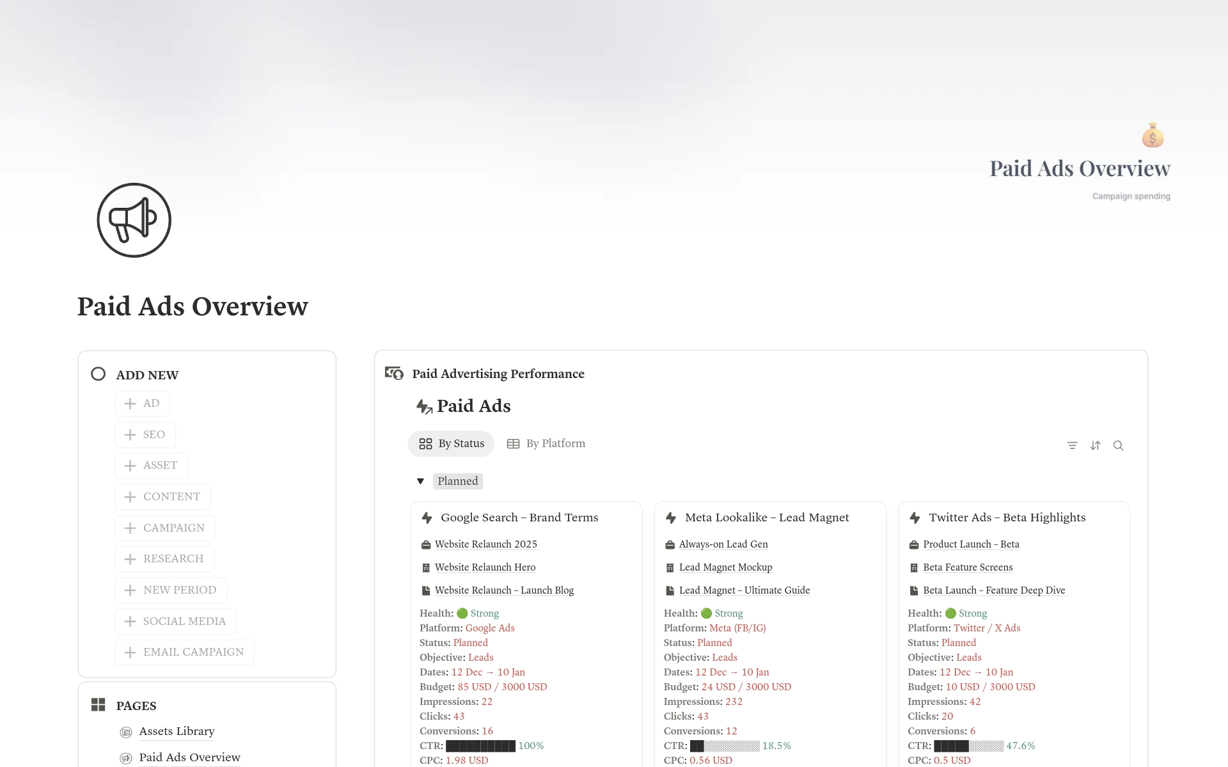Add new CONTENT item

tap(162, 496)
